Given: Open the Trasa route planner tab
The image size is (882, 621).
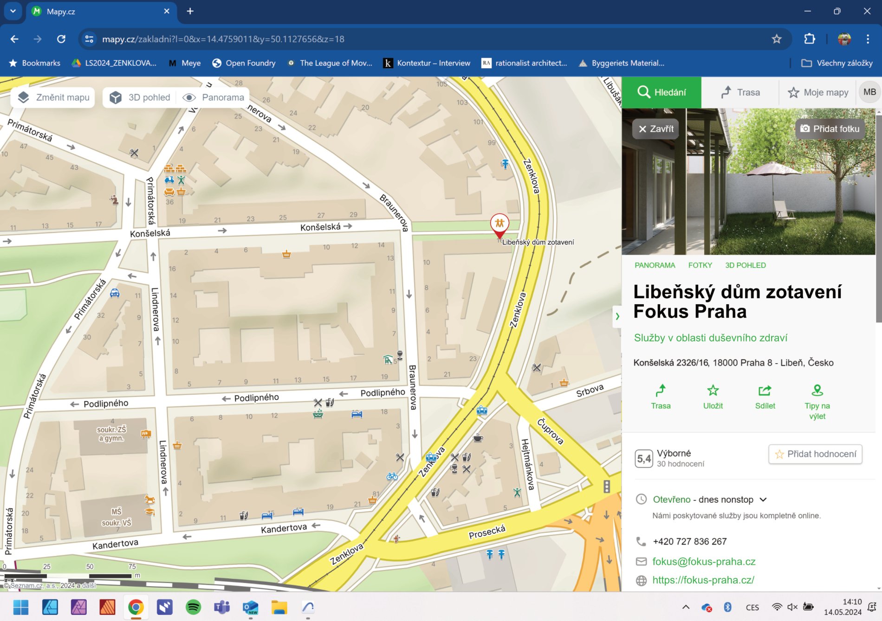Looking at the screenshot, I should [x=740, y=92].
